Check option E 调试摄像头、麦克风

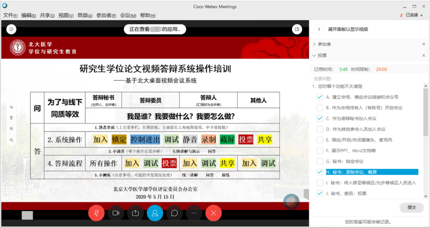tap(320, 140)
